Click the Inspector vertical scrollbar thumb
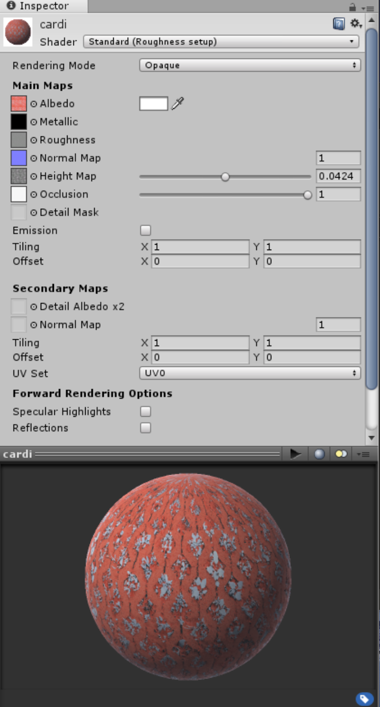 (x=372, y=209)
